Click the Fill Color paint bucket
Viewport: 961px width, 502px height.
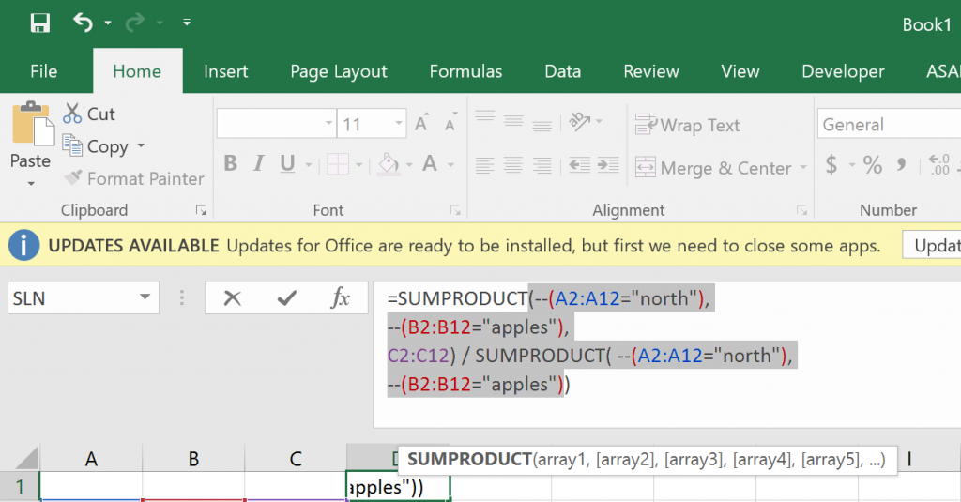point(389,163)
